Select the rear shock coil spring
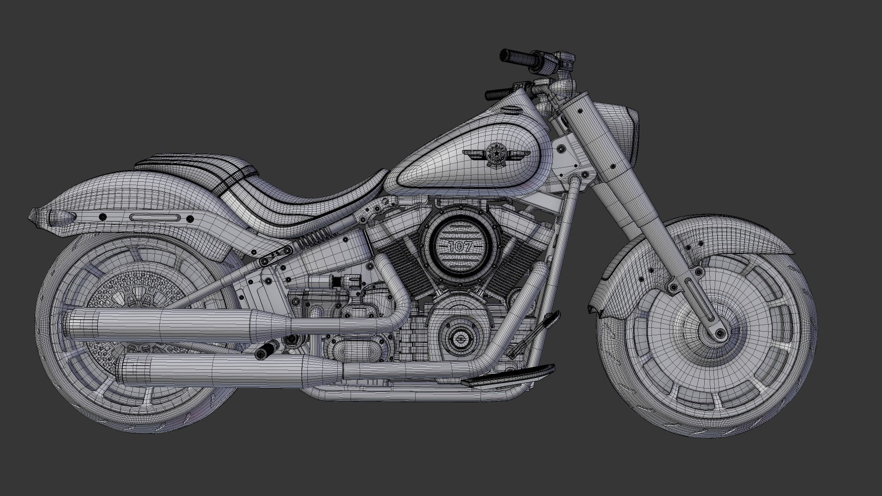Image resolution: width=882 pixels, height=496 pixels. (x=315, y=239)
